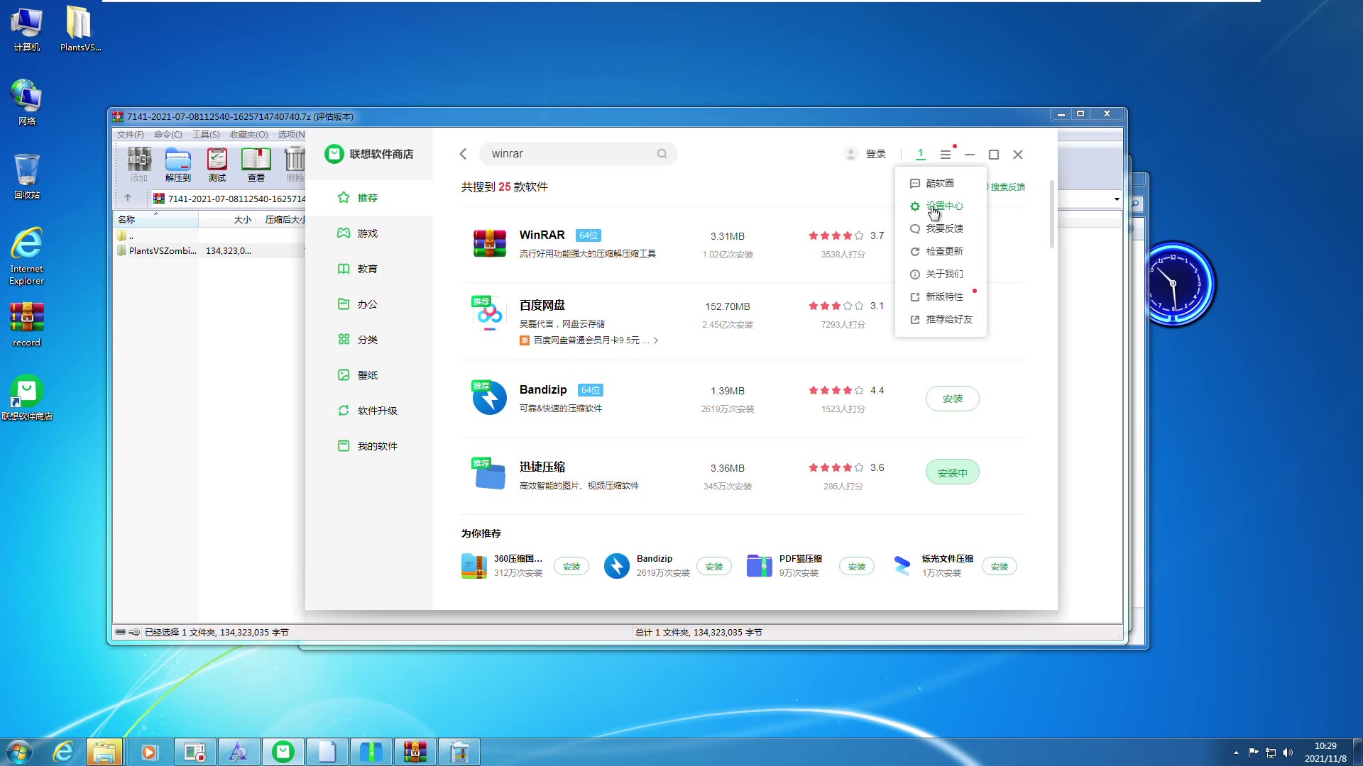The image size is (1363, 766).
Task: Expand WinRAR address bar dropdown arrow
Action: click(1117, 199)
